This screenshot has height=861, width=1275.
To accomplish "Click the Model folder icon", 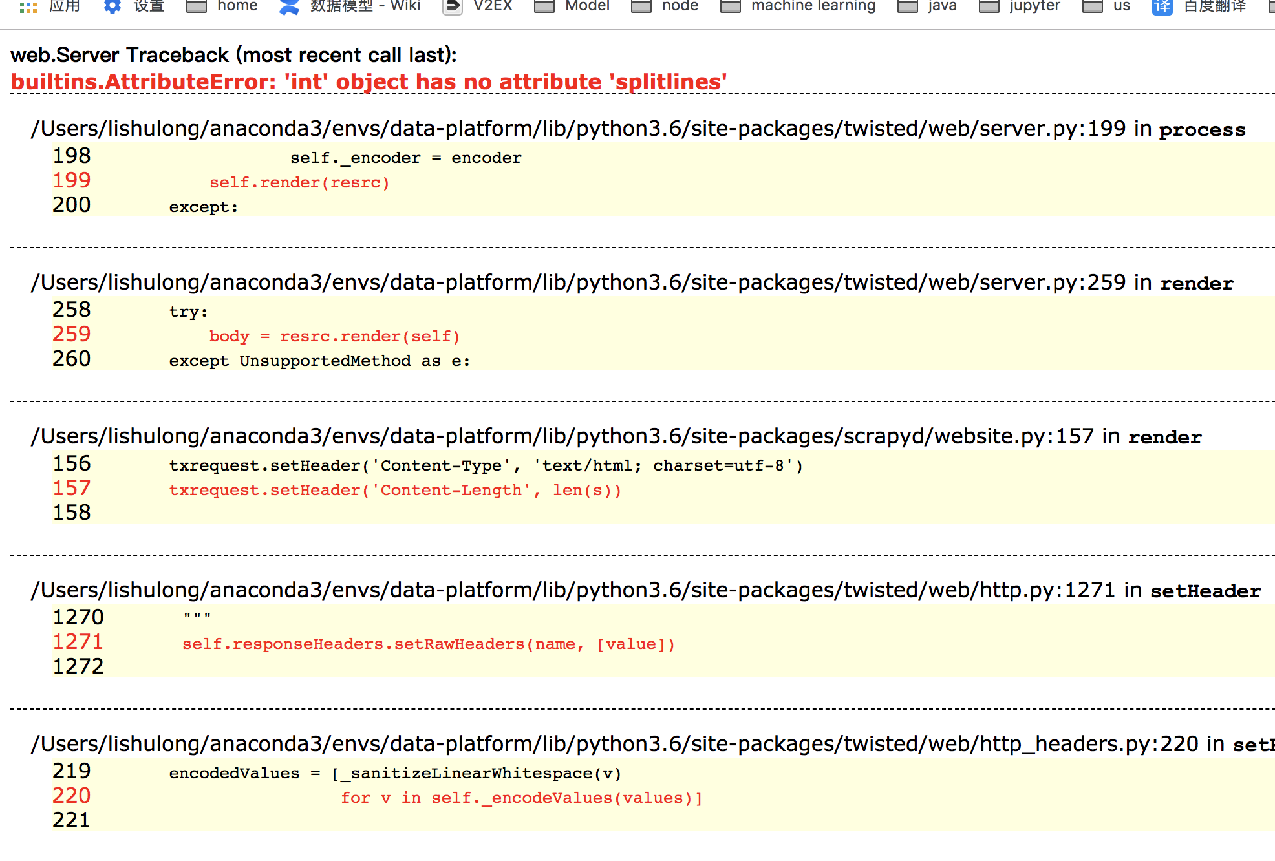I will (544, 6).
